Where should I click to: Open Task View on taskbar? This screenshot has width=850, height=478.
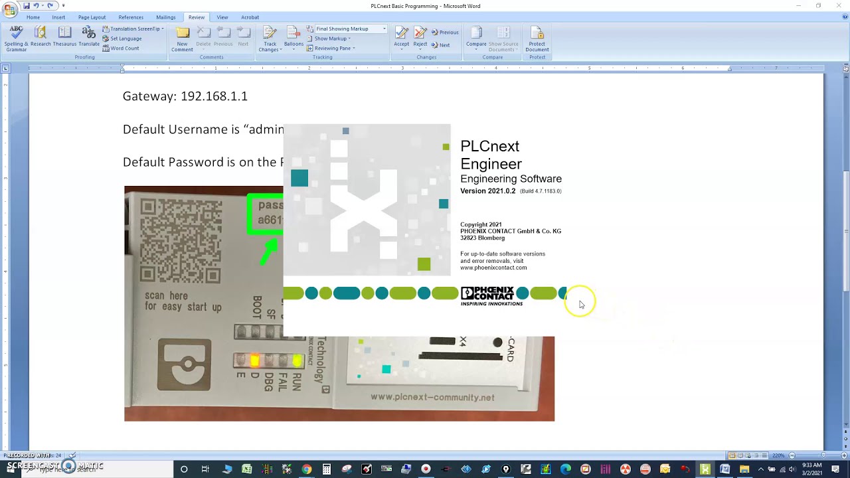click(x=205, y=469)
